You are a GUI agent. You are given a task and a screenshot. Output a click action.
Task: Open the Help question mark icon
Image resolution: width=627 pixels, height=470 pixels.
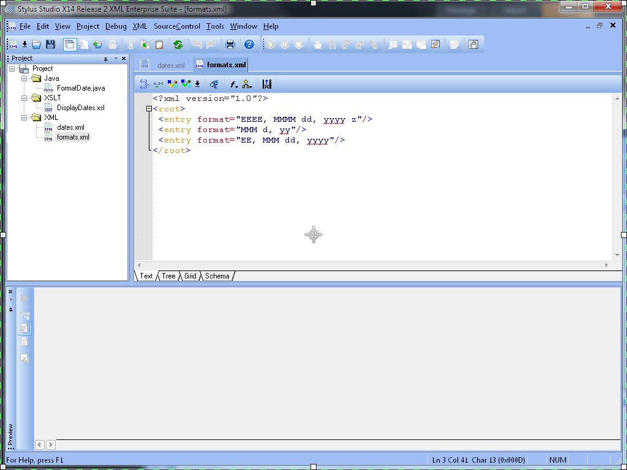[x=249, y=44]
